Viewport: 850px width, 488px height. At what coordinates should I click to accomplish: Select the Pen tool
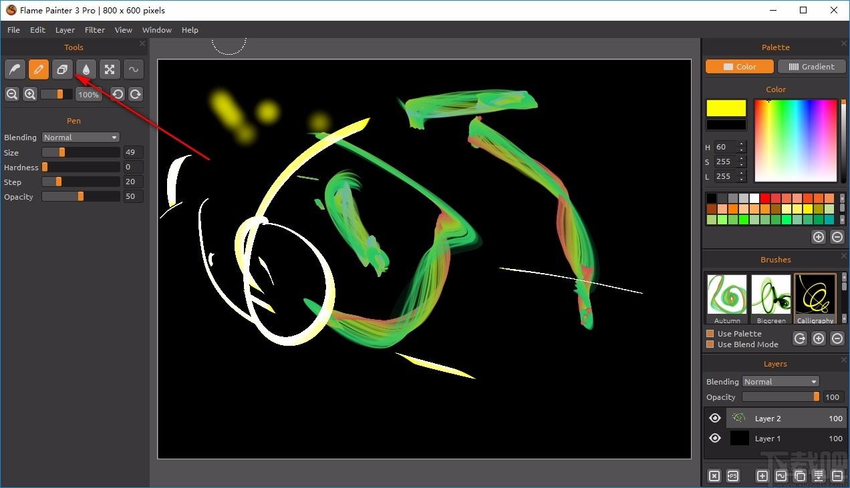pos(39,69)
